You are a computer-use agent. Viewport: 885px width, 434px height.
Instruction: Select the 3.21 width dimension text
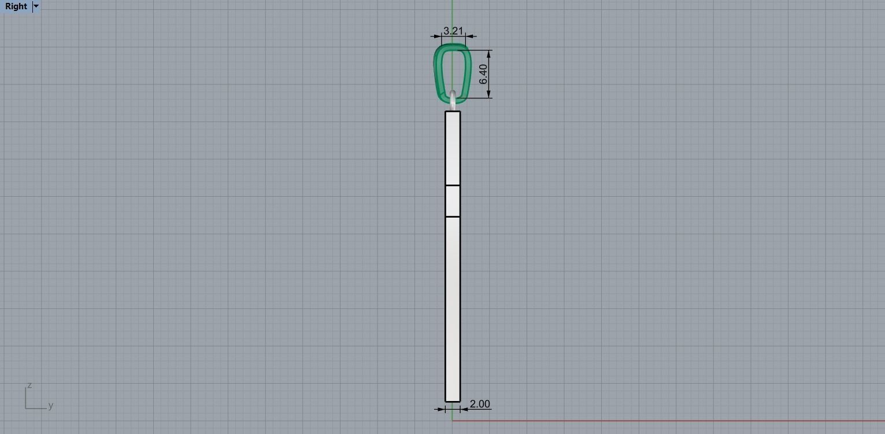[x=453, y=31]
